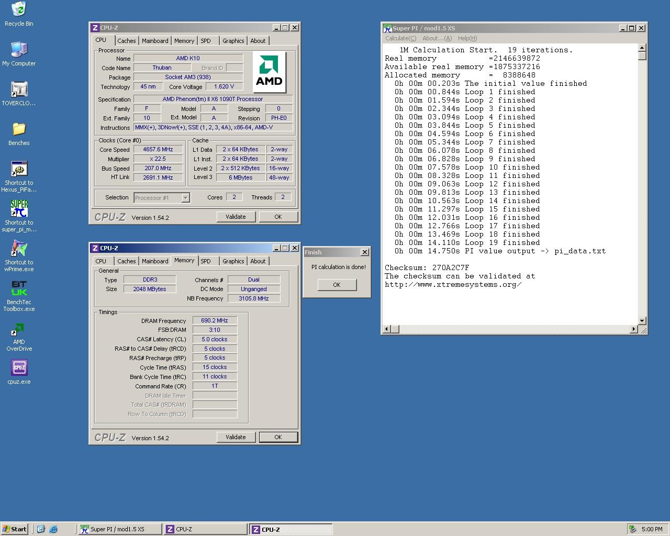Click bottom CPU-Z window title icon
This screenshot has width=670, height=536.
coord(95,248)
